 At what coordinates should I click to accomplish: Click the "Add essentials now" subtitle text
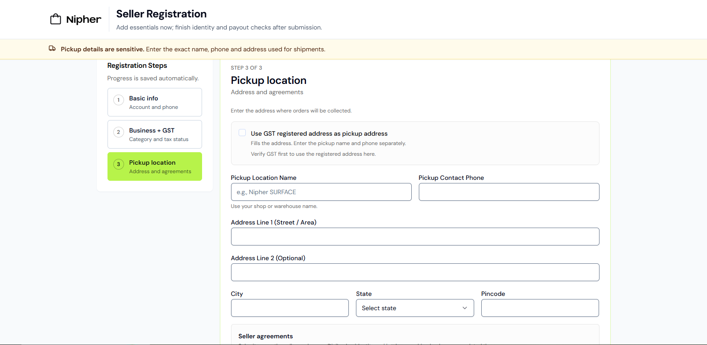point(219,27)
